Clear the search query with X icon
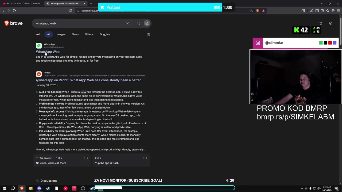Viewport: 342px width, 192px height. click(x=127, y=23)
